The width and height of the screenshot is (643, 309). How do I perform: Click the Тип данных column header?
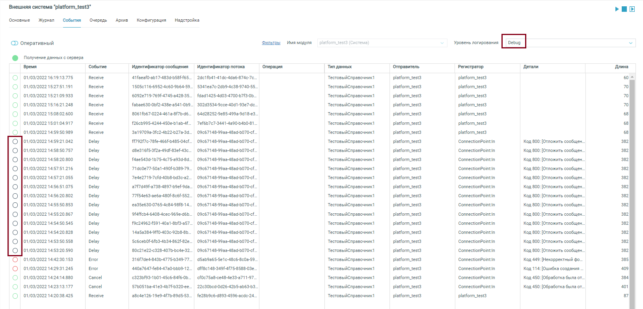click(339, 67)
